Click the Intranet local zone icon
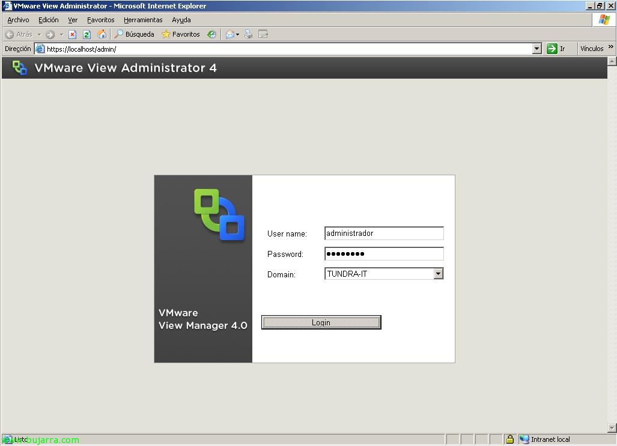The image size is (617, 446). [x=524, y=439]
